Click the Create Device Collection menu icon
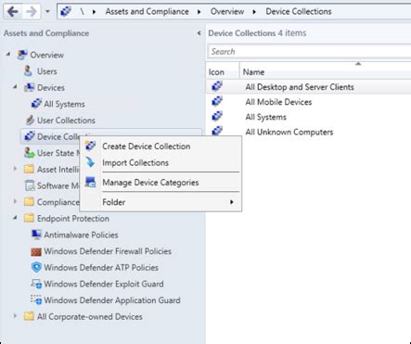The width and height of the screenshot is (411, 344). (x=90, y=146)
